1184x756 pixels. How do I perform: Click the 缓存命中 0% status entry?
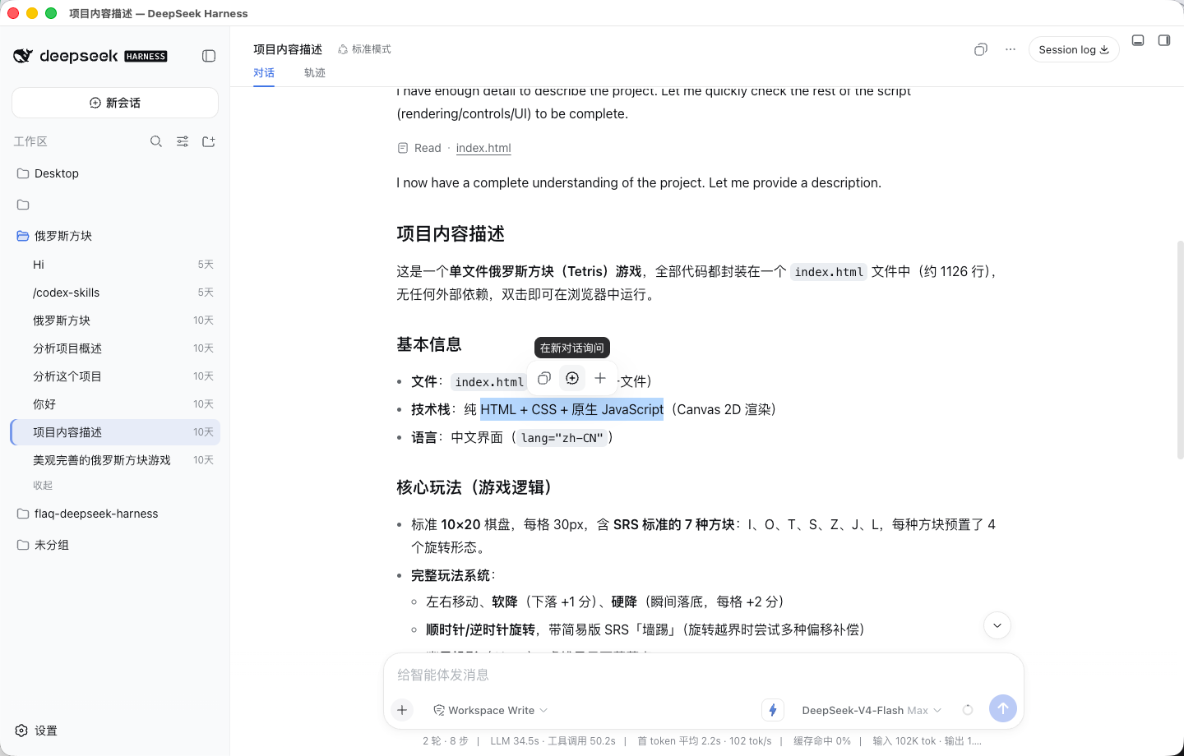(822, 741)
